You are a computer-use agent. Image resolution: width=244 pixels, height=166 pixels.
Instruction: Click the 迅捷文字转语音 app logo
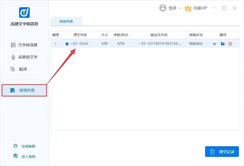pyautogui.click(x=24, y=12)
